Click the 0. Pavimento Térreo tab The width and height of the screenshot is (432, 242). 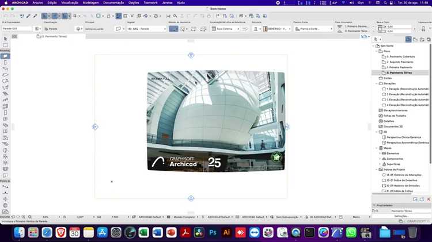(x=52, y=36)
